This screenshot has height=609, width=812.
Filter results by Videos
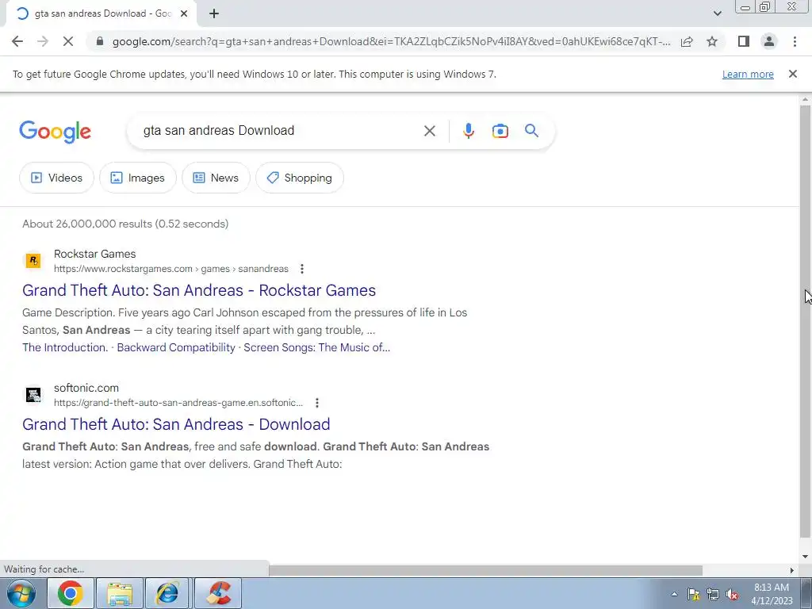coord(56,178)
